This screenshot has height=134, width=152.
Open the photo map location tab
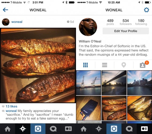point(124,65)
